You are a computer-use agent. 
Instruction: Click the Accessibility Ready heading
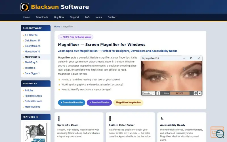(173, 125)
